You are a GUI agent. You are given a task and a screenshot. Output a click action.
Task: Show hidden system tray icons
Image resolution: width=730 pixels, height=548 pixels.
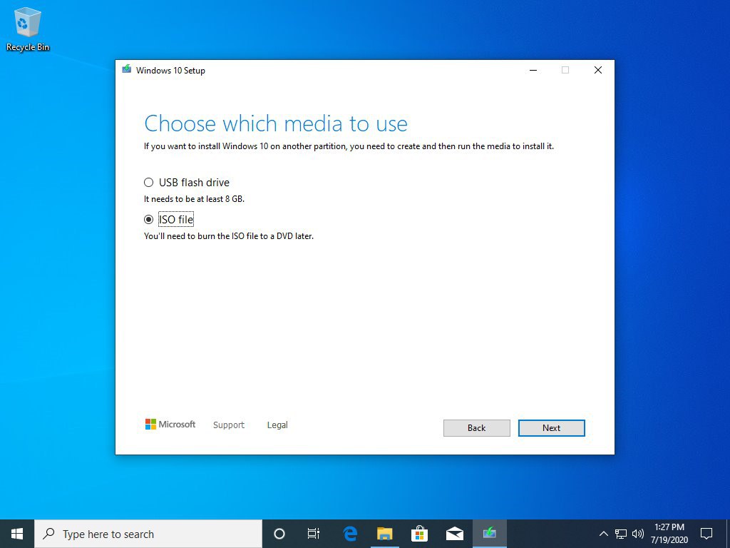[x=603, y=534]
